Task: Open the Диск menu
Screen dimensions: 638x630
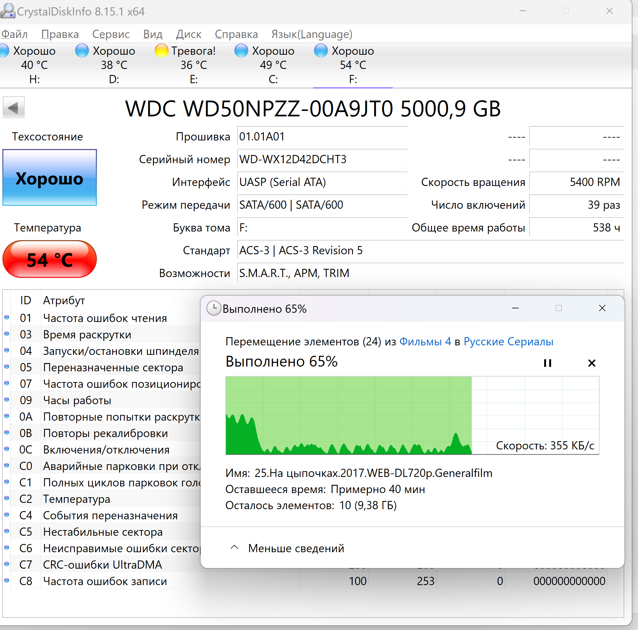Action: 188,34
